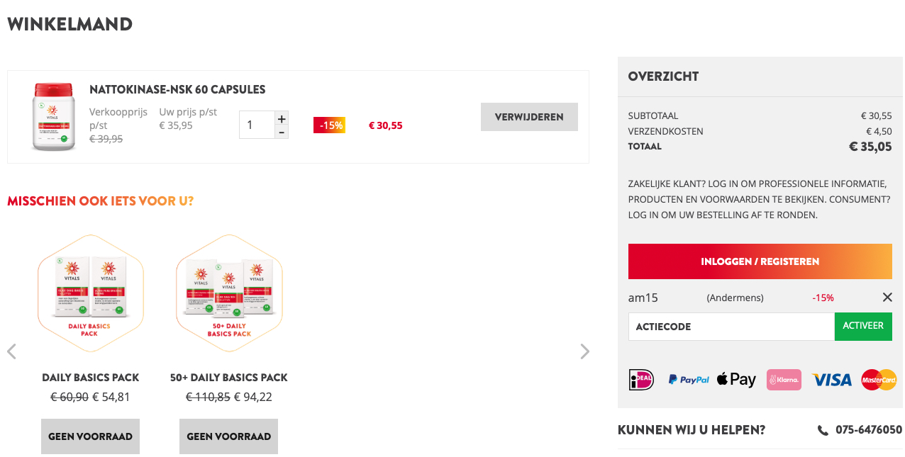Image resolution: width=905 pixels, height=457 pixels.
Task: Click the MasterCard logo
Action: 879,380
